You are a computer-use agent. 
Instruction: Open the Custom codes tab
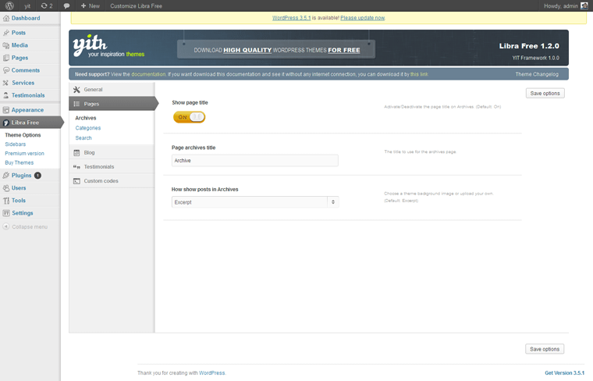[x=112, y=181]
